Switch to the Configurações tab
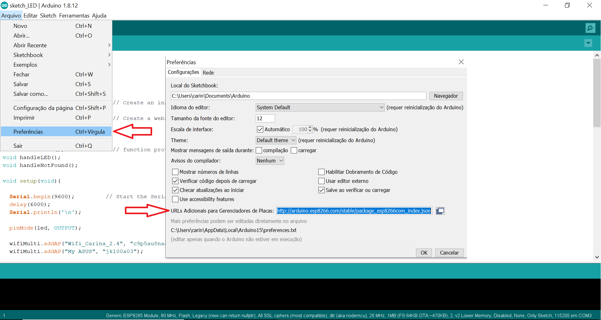This screenshot has width=601, height=320. click(183, 72)
